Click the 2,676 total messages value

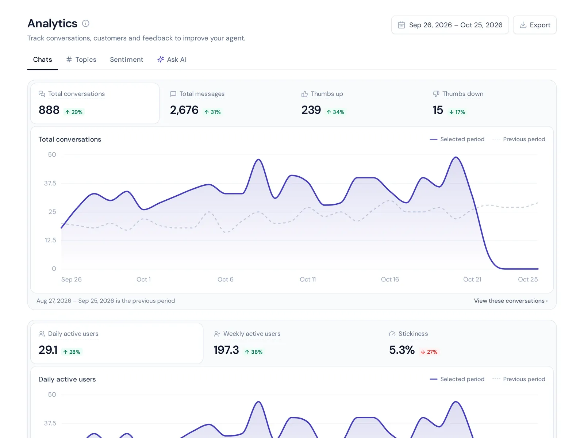(184, 110)
